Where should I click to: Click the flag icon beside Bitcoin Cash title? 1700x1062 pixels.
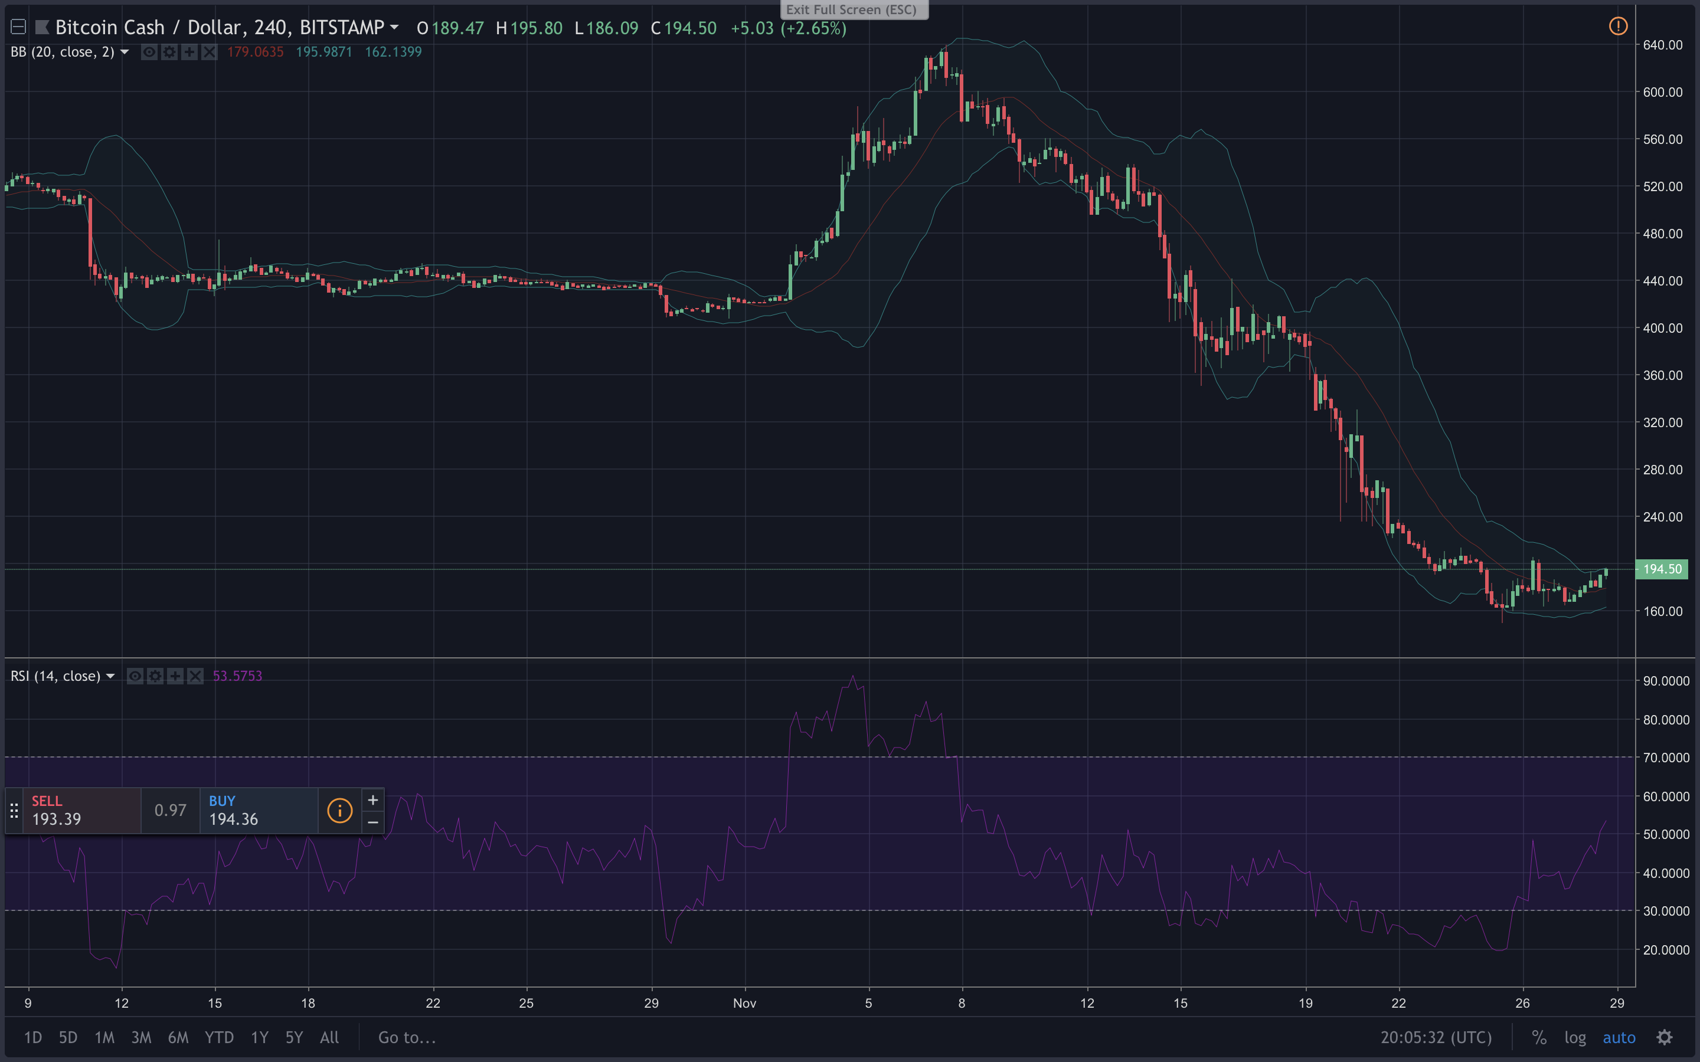point(42,27)
